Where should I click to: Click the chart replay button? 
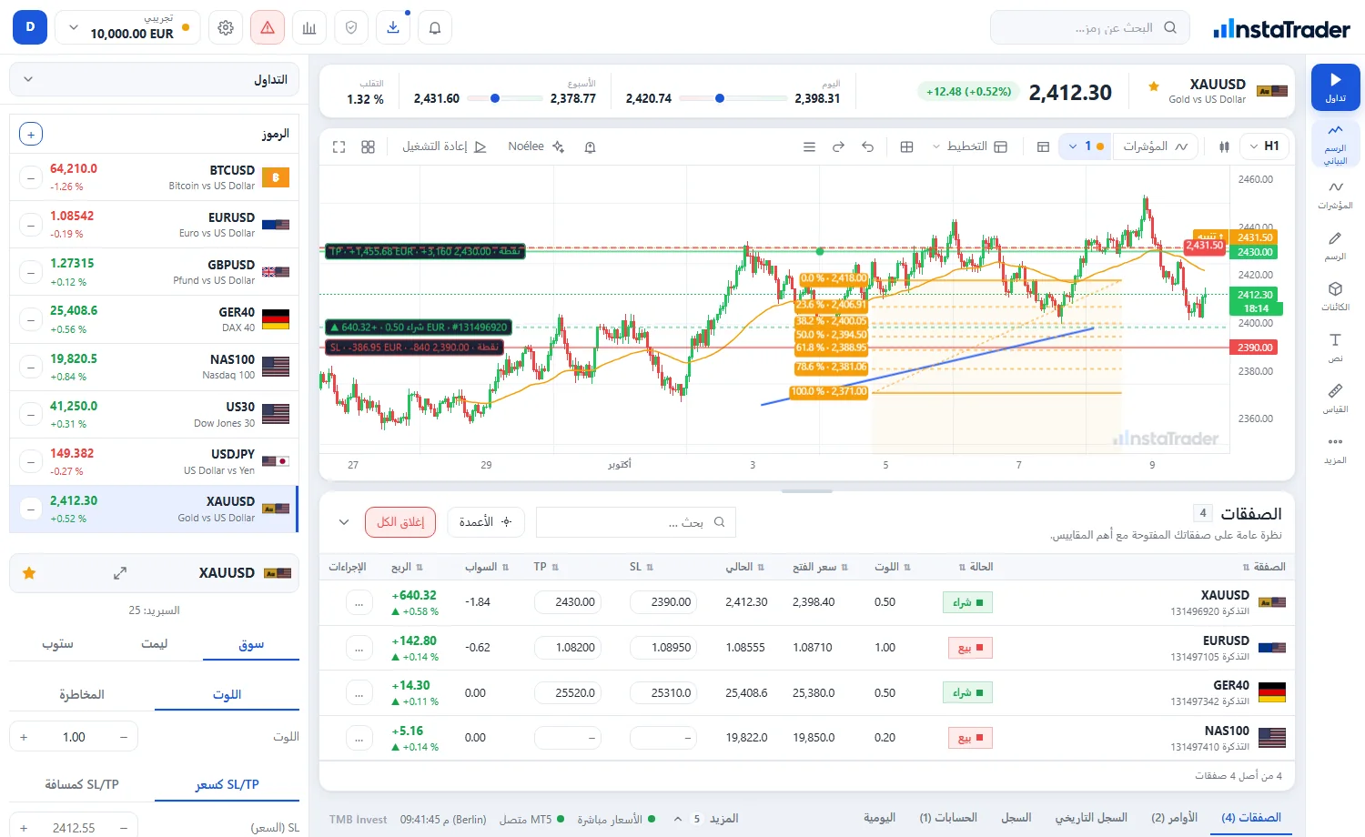coord(444,146)
